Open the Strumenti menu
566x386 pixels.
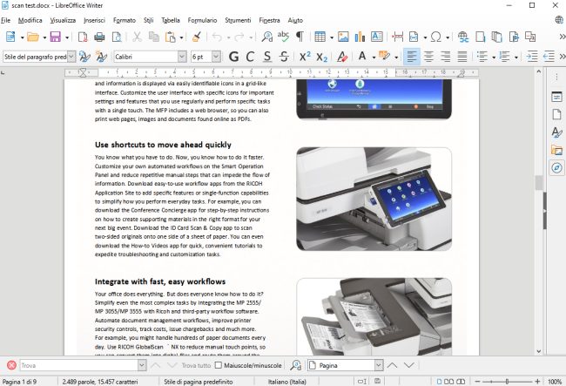238,20
